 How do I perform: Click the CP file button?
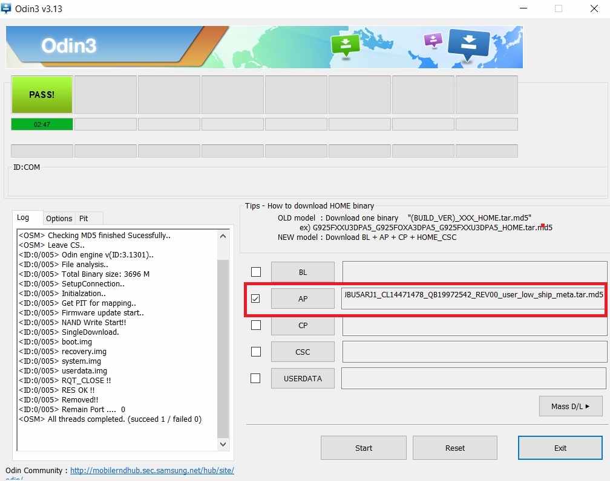tap(303, 325)
